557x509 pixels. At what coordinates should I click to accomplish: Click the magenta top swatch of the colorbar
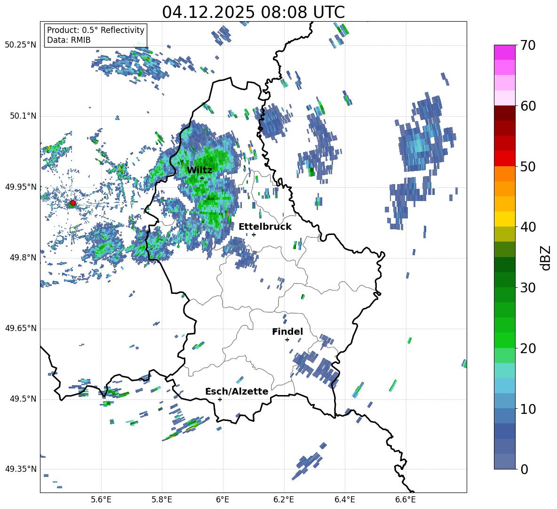coord(504,53)
